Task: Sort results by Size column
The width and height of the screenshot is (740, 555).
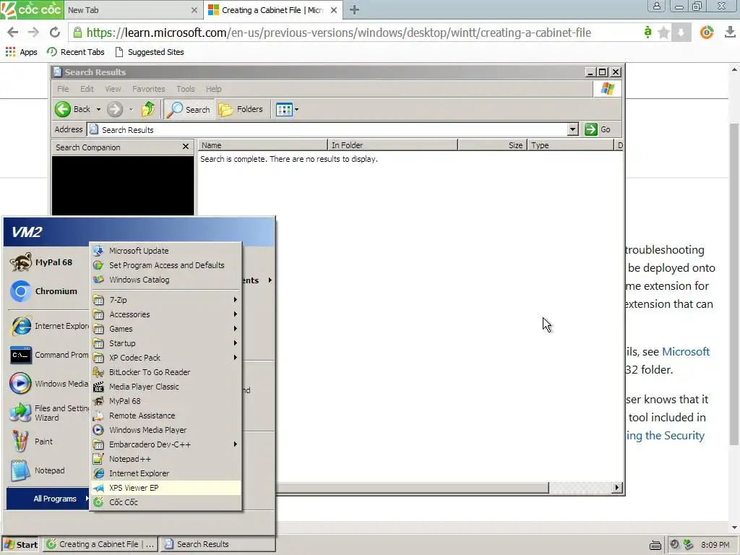Action: click(x=492, y=145)
